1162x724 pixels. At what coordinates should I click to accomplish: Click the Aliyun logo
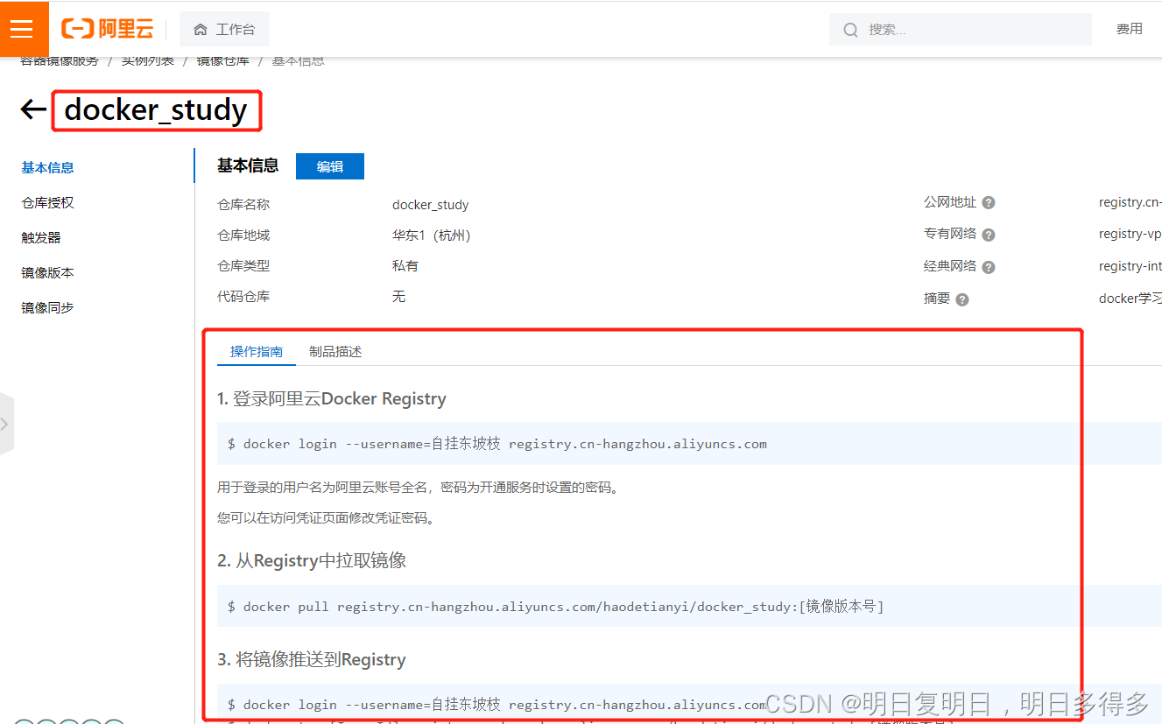pyautogui.click(x=107, y=29)
